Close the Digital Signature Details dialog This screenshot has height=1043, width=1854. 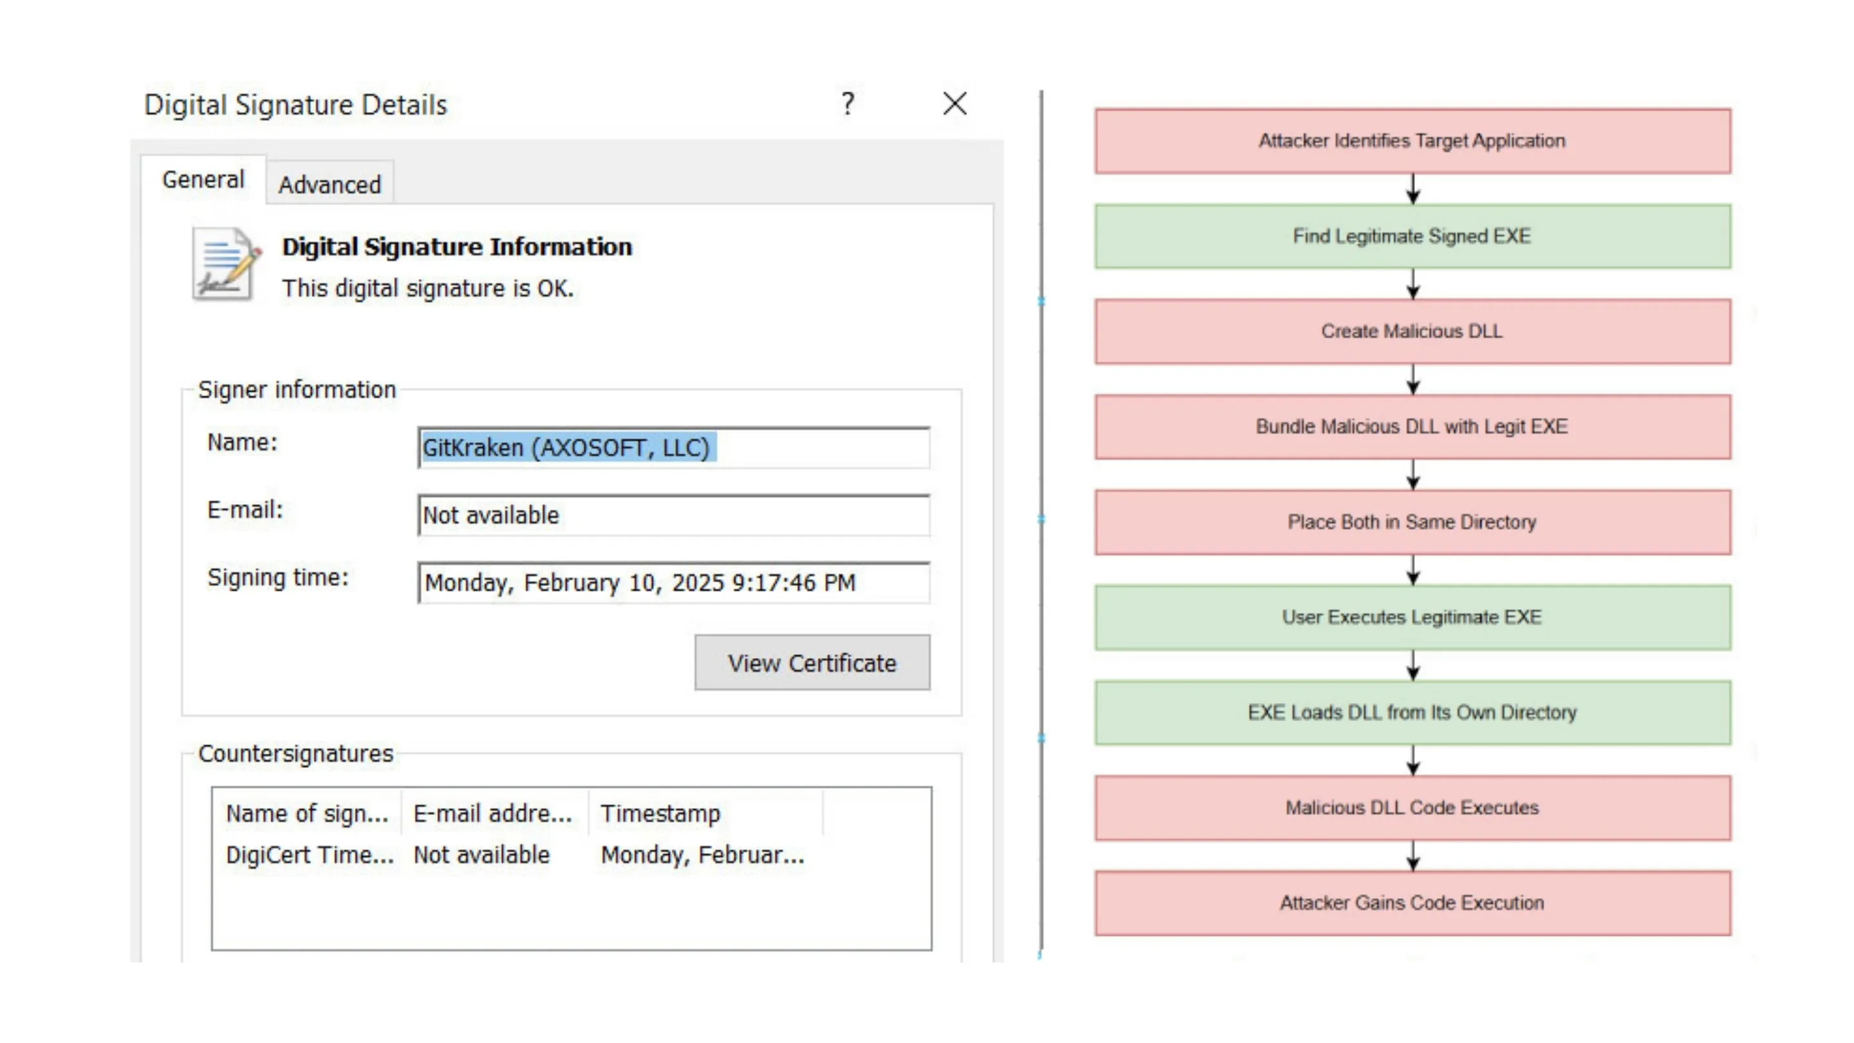coord(954,104)
